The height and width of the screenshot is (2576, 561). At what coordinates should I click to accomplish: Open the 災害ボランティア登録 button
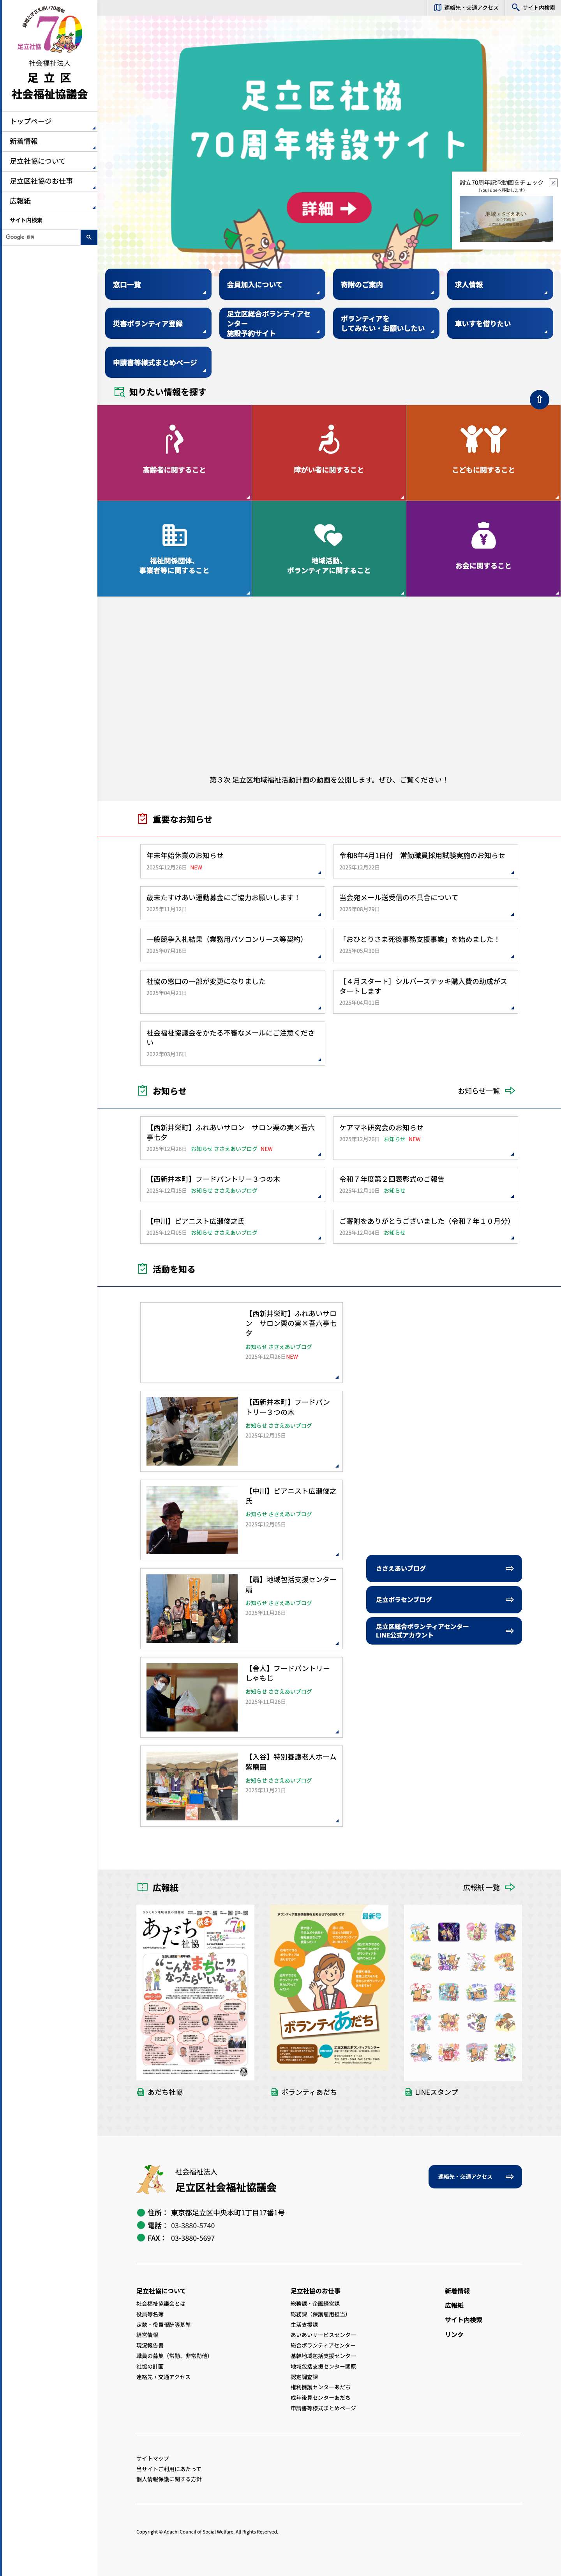click(x=158, y=323)
